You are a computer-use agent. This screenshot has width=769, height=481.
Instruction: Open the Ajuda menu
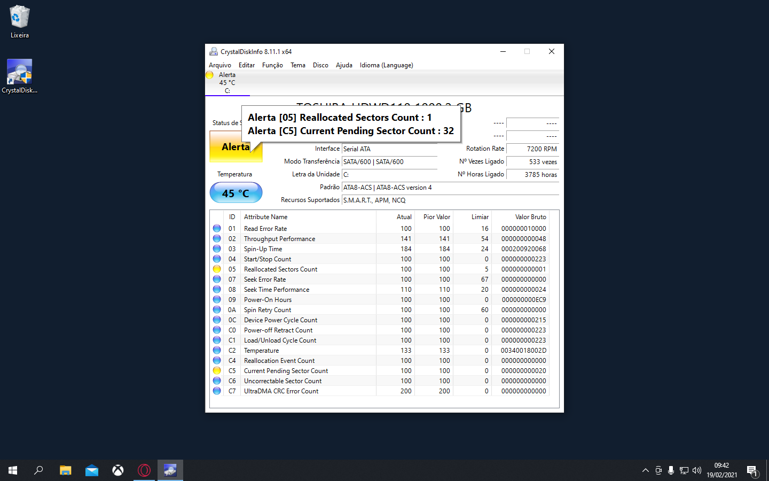[x=344, y=65]
